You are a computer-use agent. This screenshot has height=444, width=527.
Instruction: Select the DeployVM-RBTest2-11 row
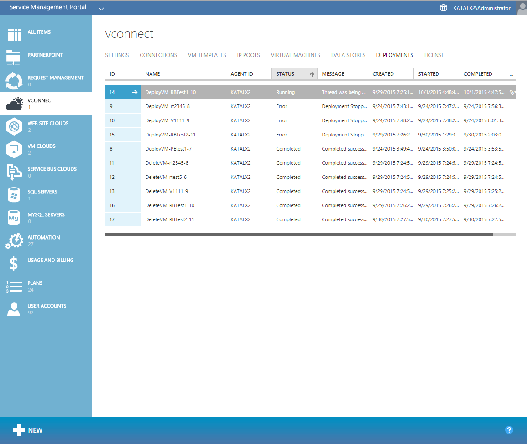[x=311, y=135]
